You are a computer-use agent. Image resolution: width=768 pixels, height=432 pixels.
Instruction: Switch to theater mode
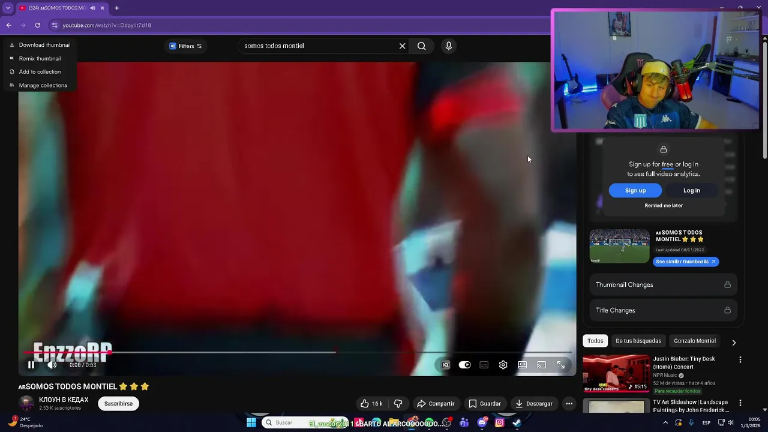(x=523, y=365)
